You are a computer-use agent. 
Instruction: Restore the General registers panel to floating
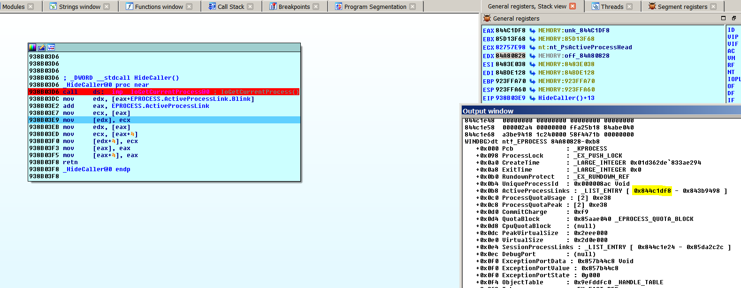point(733,18)
